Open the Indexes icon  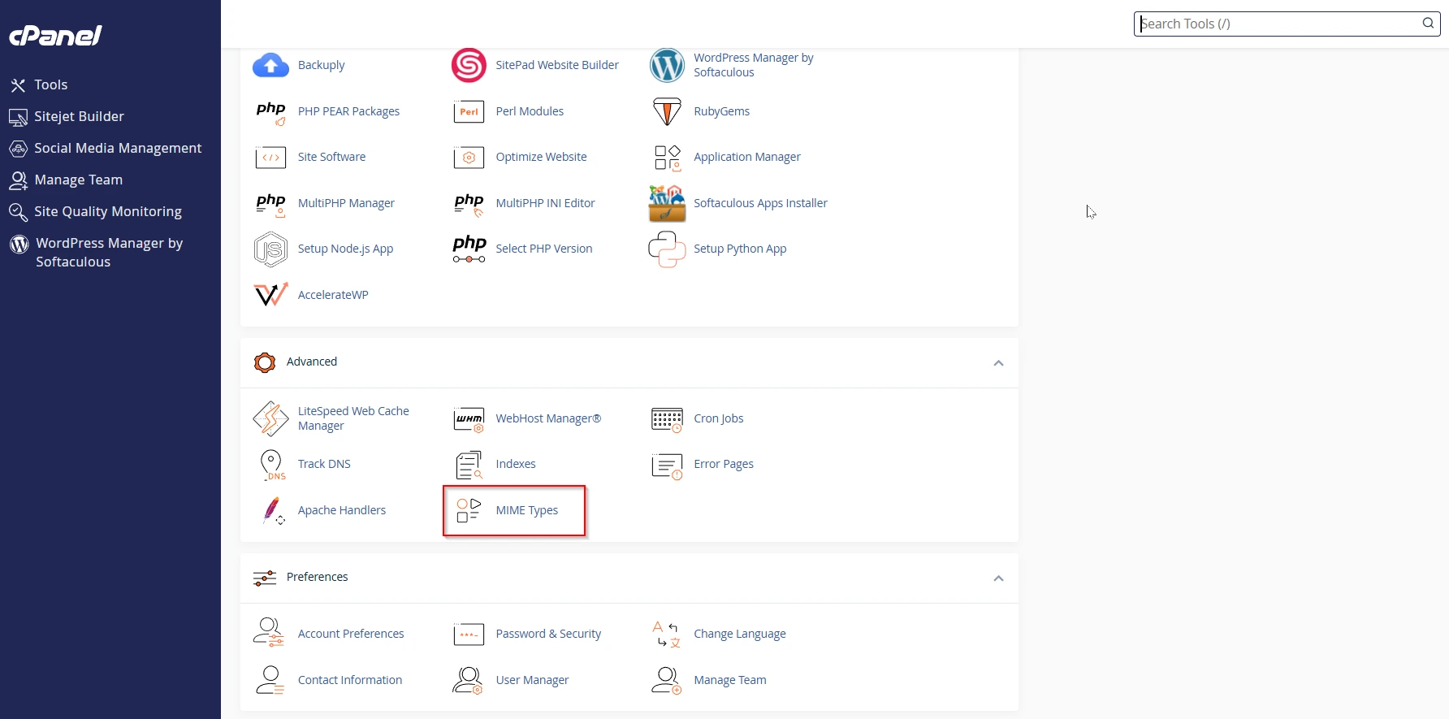(x=469, y=464)
